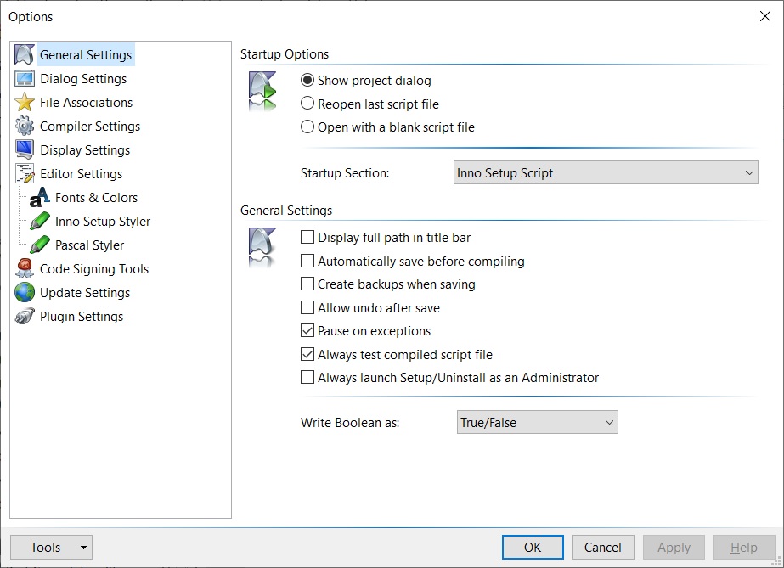
Task: Click the Display Settings screen icon
Action: pos(25,150)
